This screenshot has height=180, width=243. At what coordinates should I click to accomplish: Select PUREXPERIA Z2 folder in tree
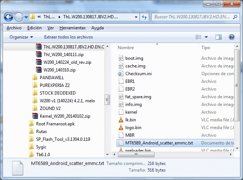click(x=51, y=85)
